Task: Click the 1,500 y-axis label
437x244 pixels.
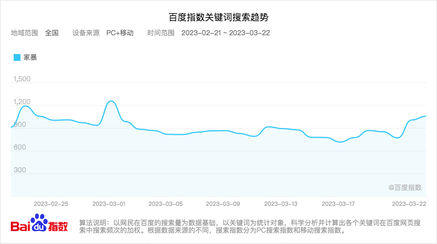Action: (22, 79)
